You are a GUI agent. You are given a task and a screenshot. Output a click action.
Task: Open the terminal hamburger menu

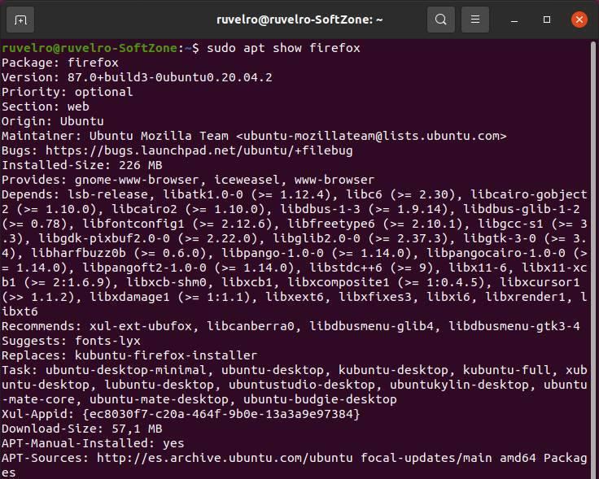click(x=475, y=19)
